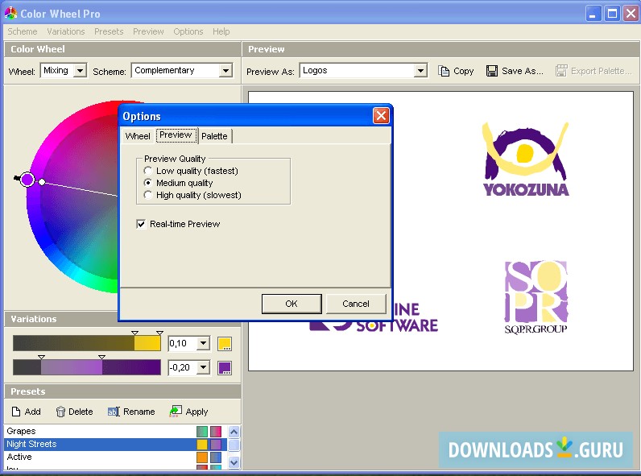The image size is (641, 476).
Task: Select Low quality (fastest) radio button
Action: 148,171
